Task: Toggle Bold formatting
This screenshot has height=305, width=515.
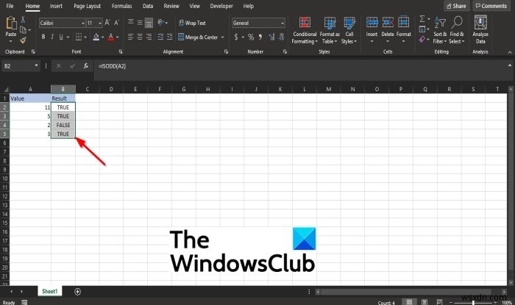Action: coord(43,37)
